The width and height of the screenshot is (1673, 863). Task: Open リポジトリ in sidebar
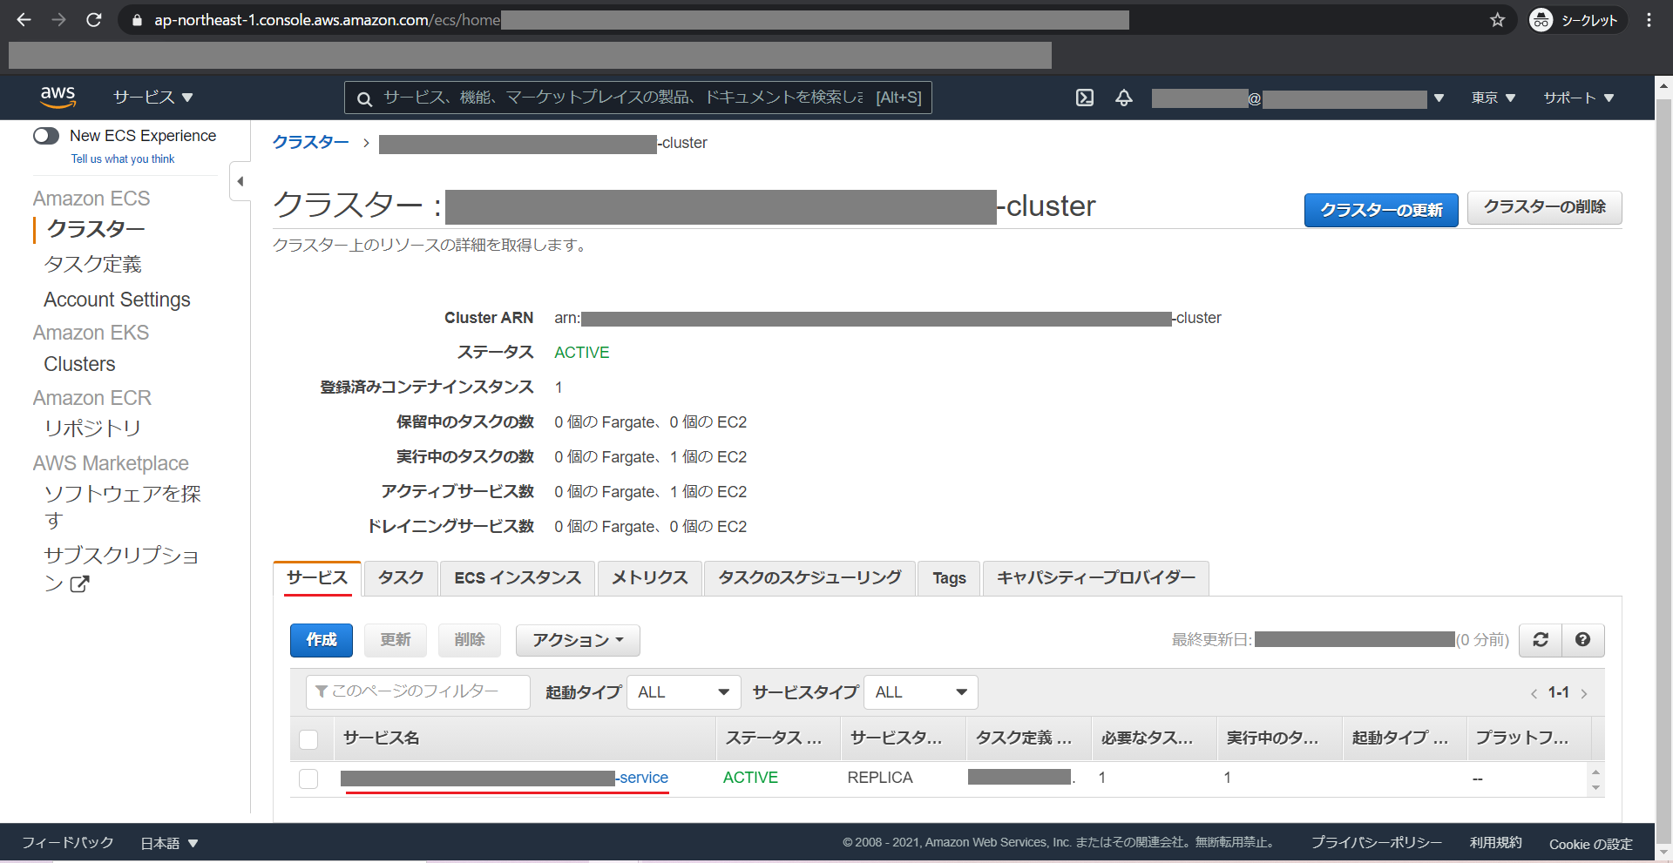[93, 428]
